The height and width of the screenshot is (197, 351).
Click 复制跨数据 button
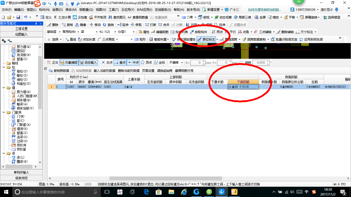59,71
